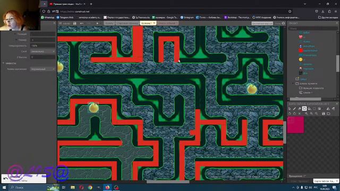Select the apple inside the red maze path
The image size is (340, 191).
[x=93, y=108]
